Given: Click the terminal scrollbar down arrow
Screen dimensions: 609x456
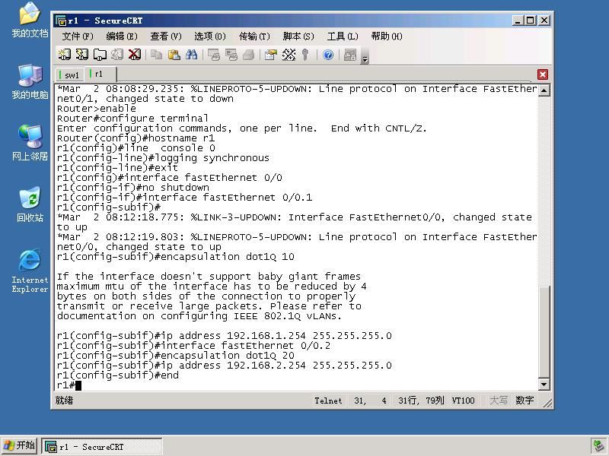Looking at the screenshot, I should (544, 385).
